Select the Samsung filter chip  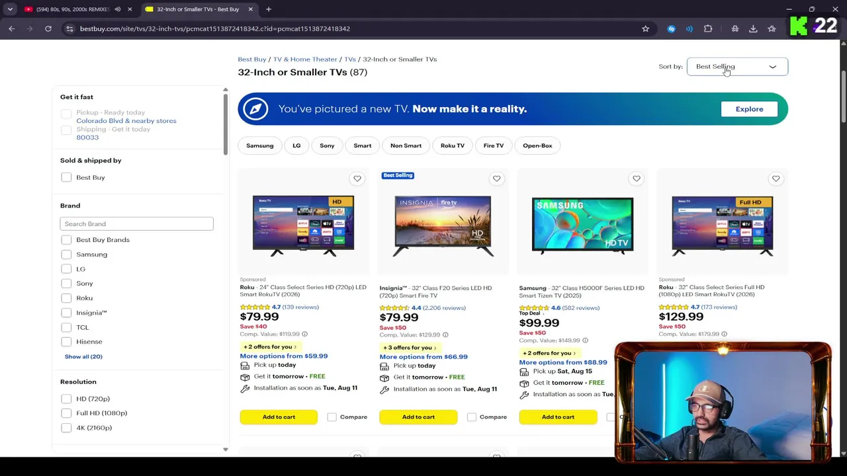tap(260, 145)
